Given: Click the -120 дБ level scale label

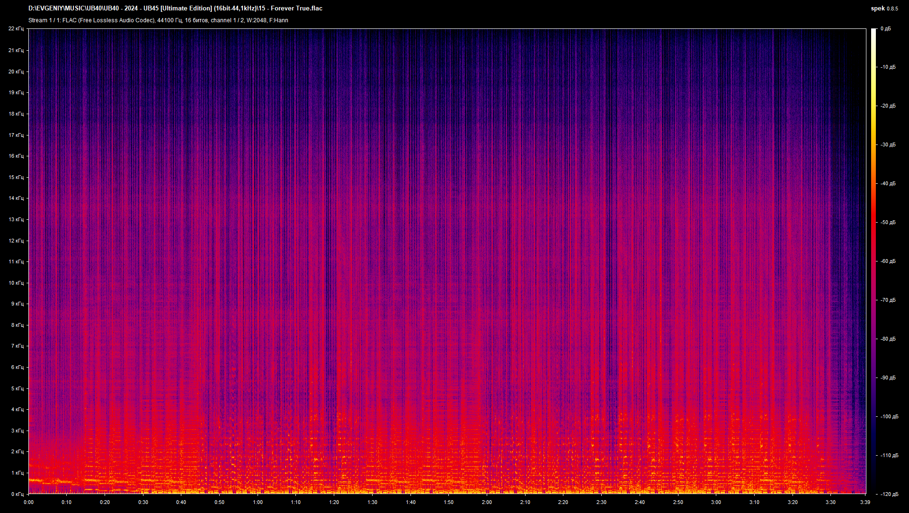Looking at the screenshot, I should [x=890, y=494].
